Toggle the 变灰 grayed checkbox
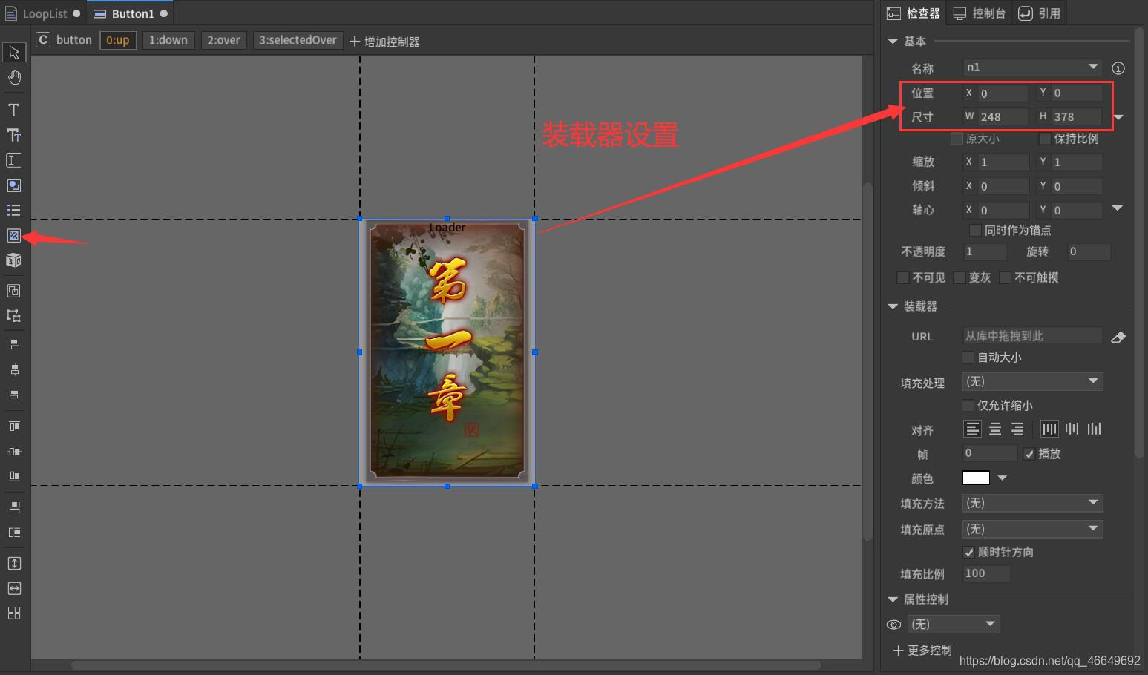The height and width of the screenshot is (675, 1148). (x=960, y=277)
